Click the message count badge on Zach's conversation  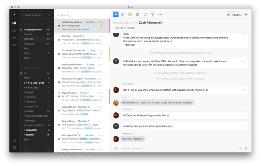tap(102, 25)
